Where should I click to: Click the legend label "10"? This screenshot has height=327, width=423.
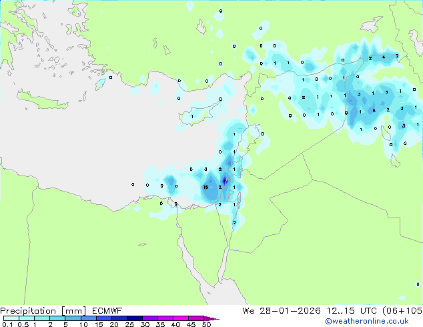pyautogui.click(x=83, y=324)
